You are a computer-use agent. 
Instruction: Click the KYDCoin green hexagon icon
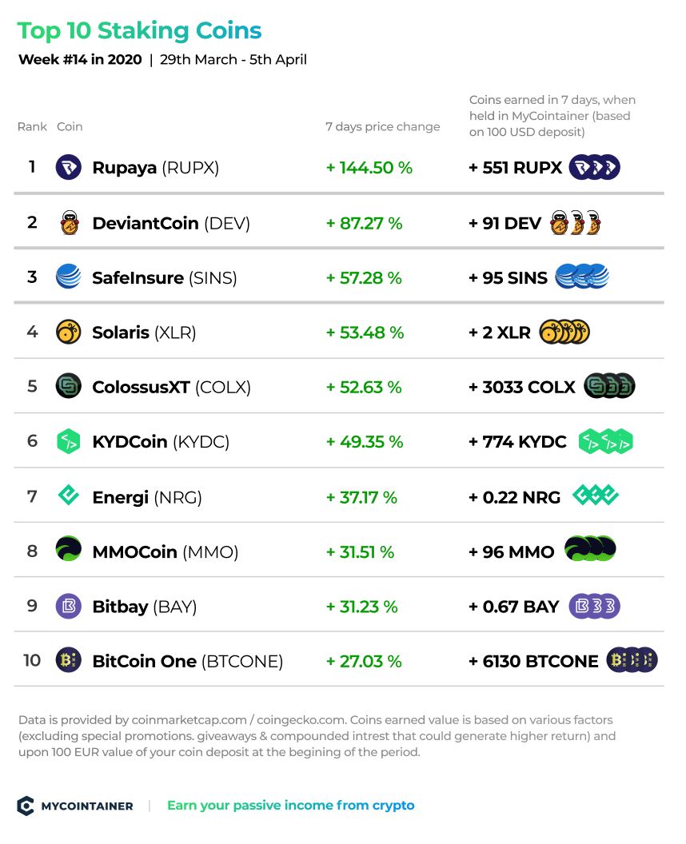point(69,441)
